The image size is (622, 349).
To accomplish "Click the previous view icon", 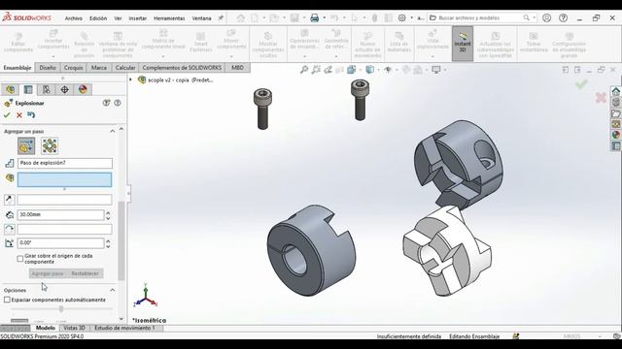I will [x=328, y=70].
